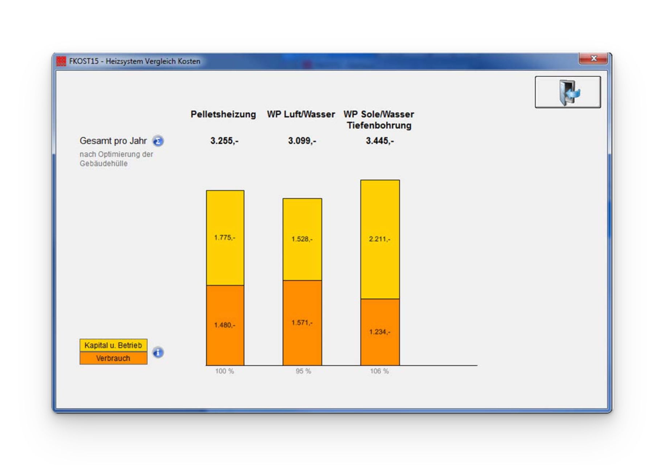Click the red FKOST15 app icon in title bar

61,61
